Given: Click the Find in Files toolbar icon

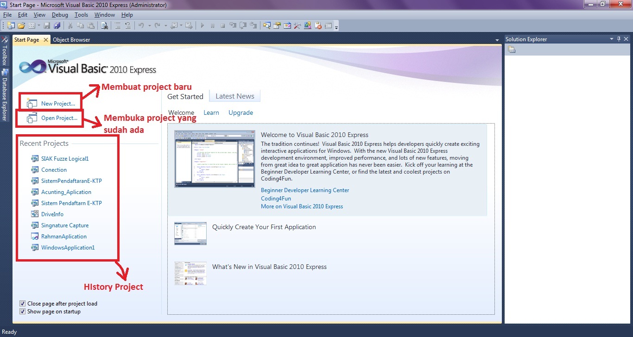Looking at the screenshot, I should [104, 25].
